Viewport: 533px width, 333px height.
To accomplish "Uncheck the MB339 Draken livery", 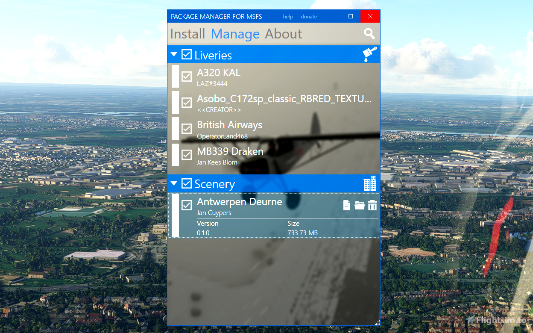I will pos(187,155).
